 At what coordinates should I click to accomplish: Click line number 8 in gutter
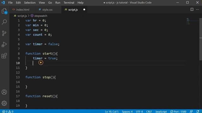19,54
